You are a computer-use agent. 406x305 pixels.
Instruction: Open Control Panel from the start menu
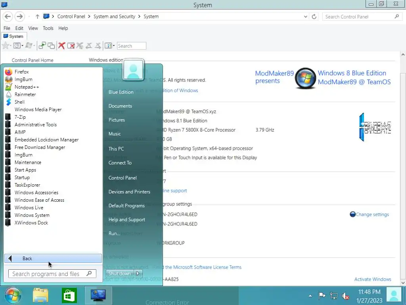(123, 178)
